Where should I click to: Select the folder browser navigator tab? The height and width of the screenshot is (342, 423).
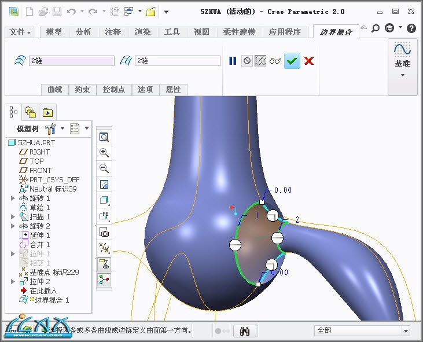[31, 112]
